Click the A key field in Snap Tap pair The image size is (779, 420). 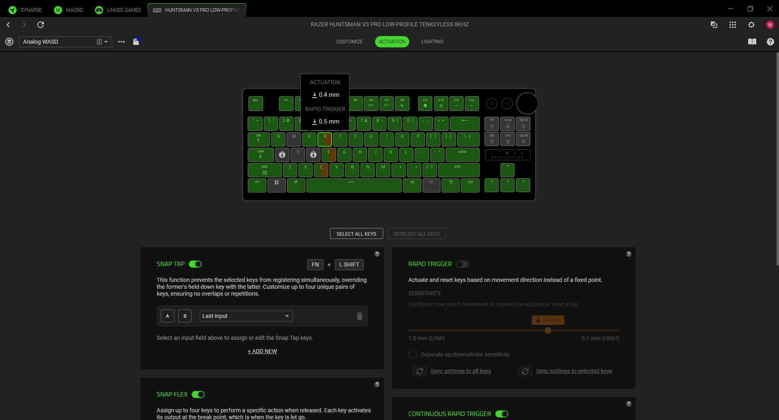167,316
